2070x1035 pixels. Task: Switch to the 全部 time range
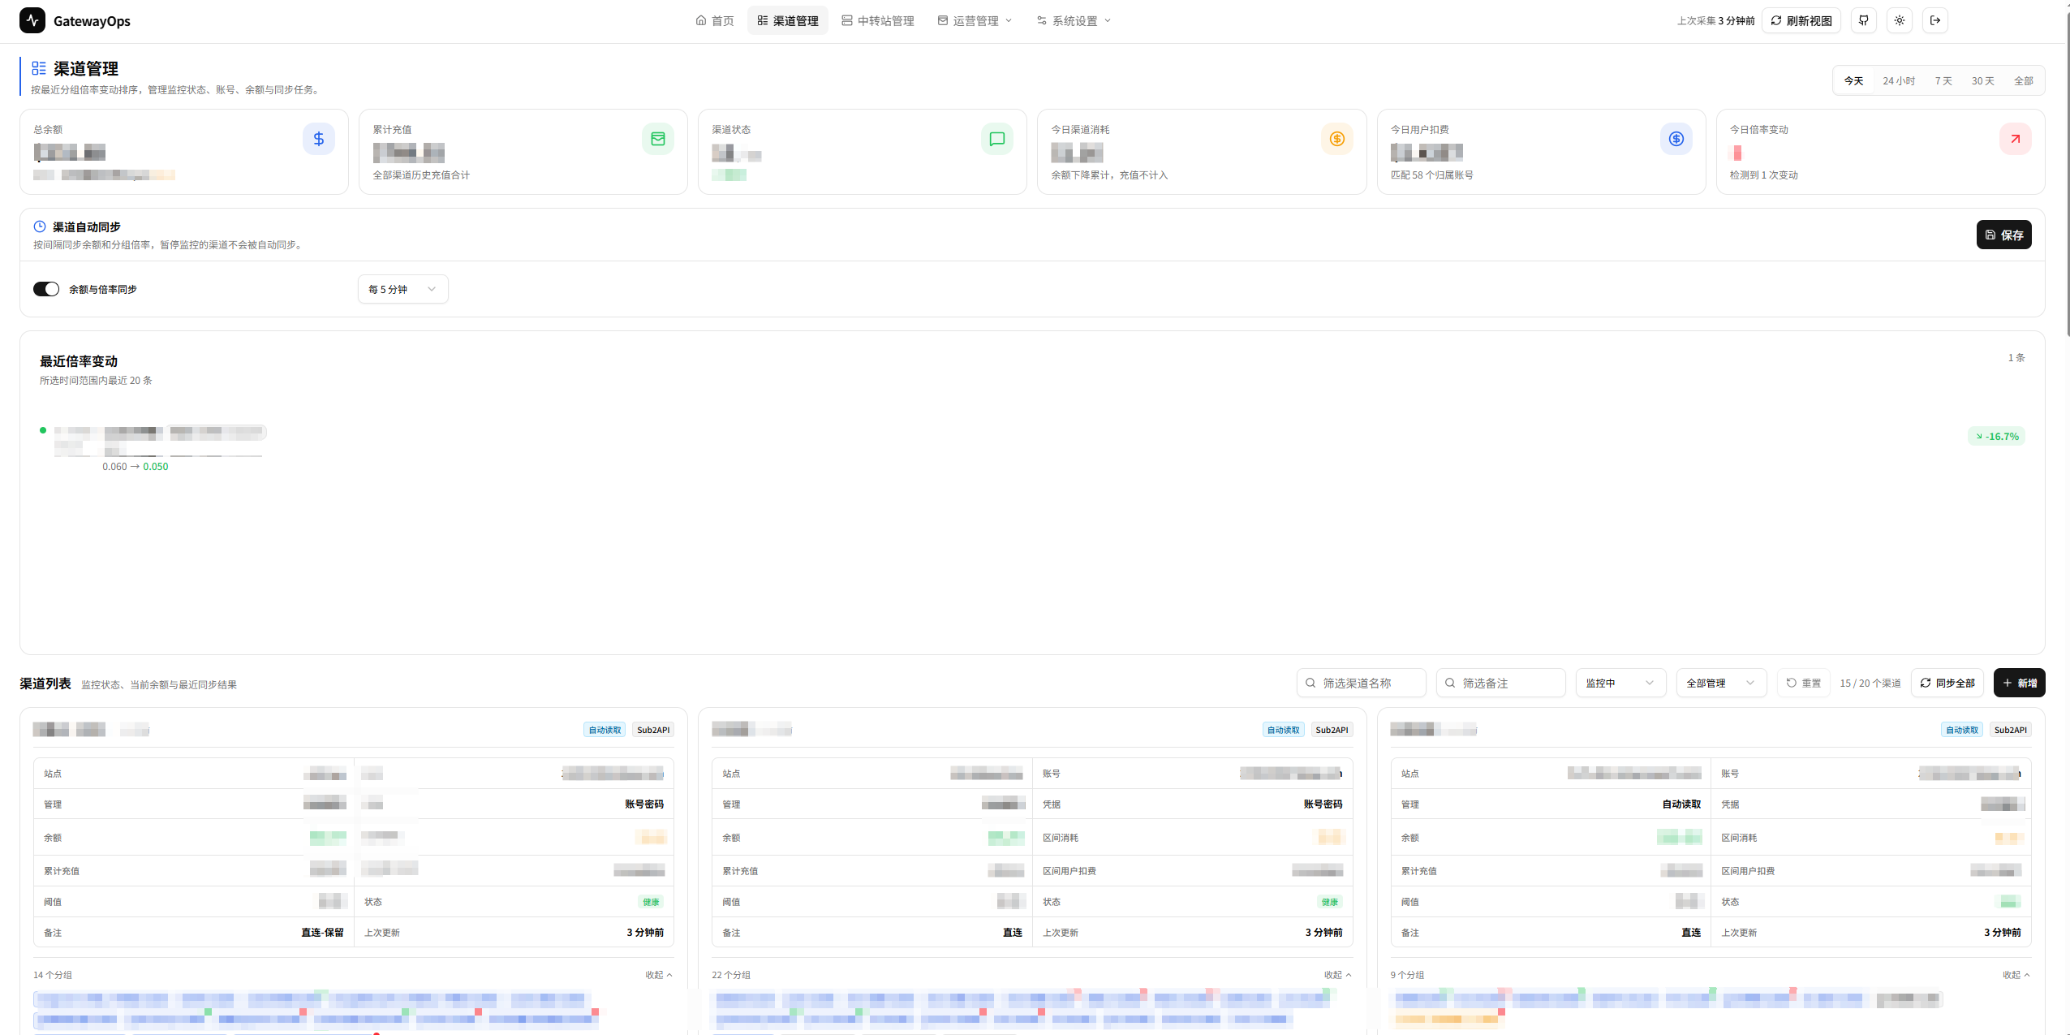(x=2024, y=80)
